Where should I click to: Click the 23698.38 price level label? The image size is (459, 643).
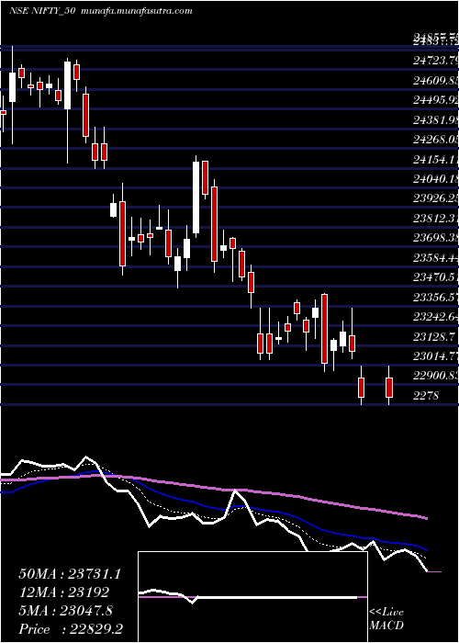[436, 238]
